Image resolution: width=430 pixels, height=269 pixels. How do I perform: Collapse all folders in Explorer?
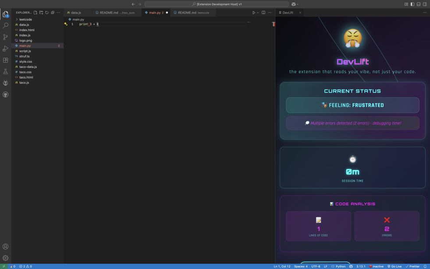tap(53, 13)
